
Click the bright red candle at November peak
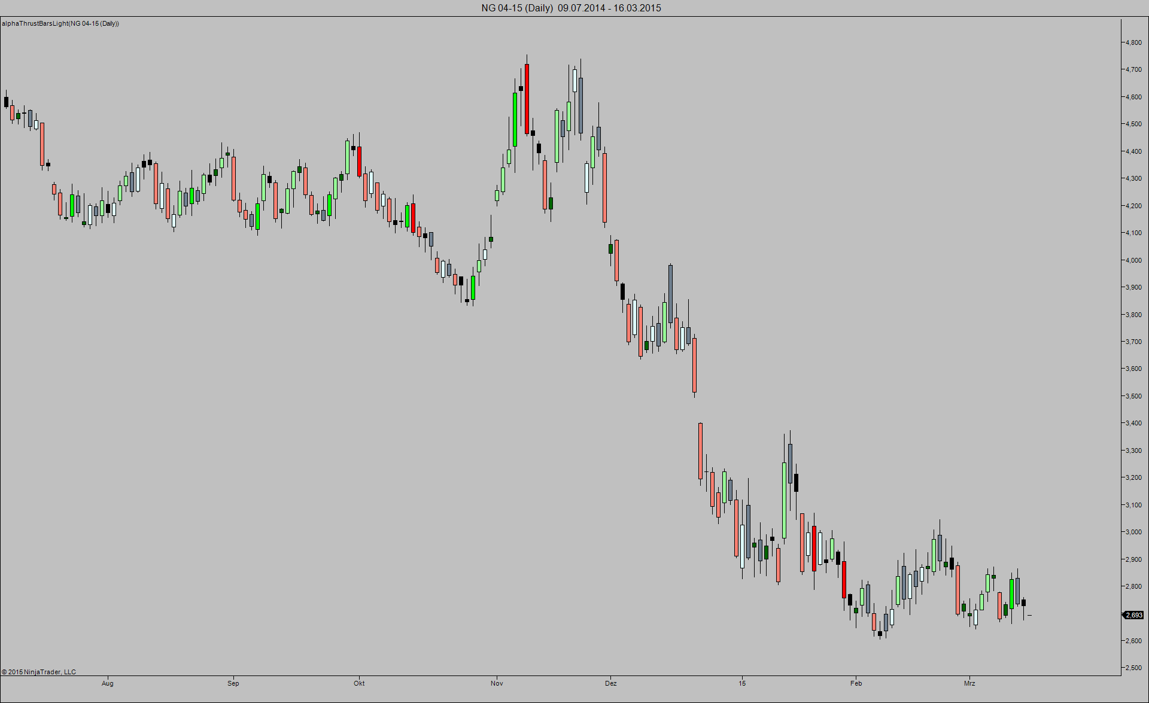[527, 99]
